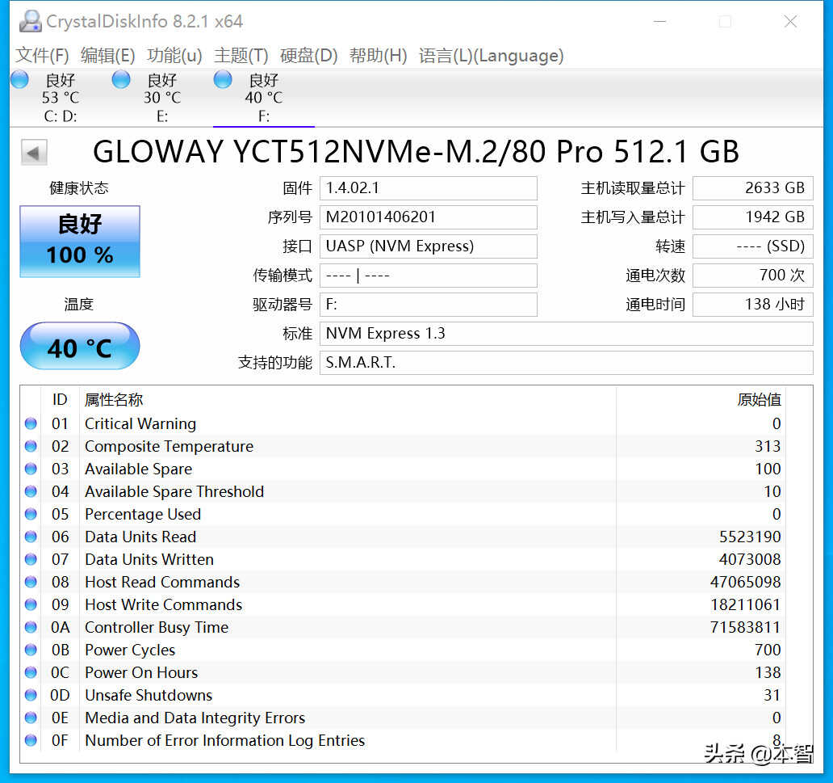This screenshot has height=783, width=833.
Task: Click the Media and Data Integrity Errors dot
Action: coord(31,718)
